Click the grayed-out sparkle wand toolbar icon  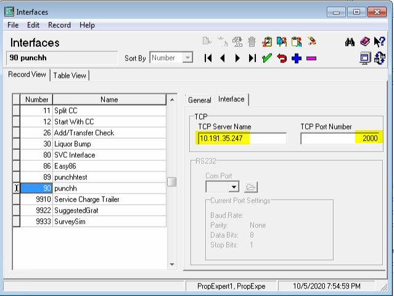tap(223, 42)
